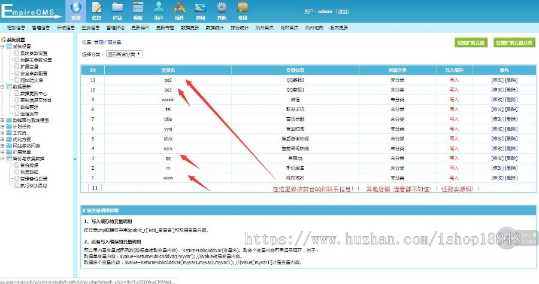Open the 常用 box icon menu

[x=243, y=11]
